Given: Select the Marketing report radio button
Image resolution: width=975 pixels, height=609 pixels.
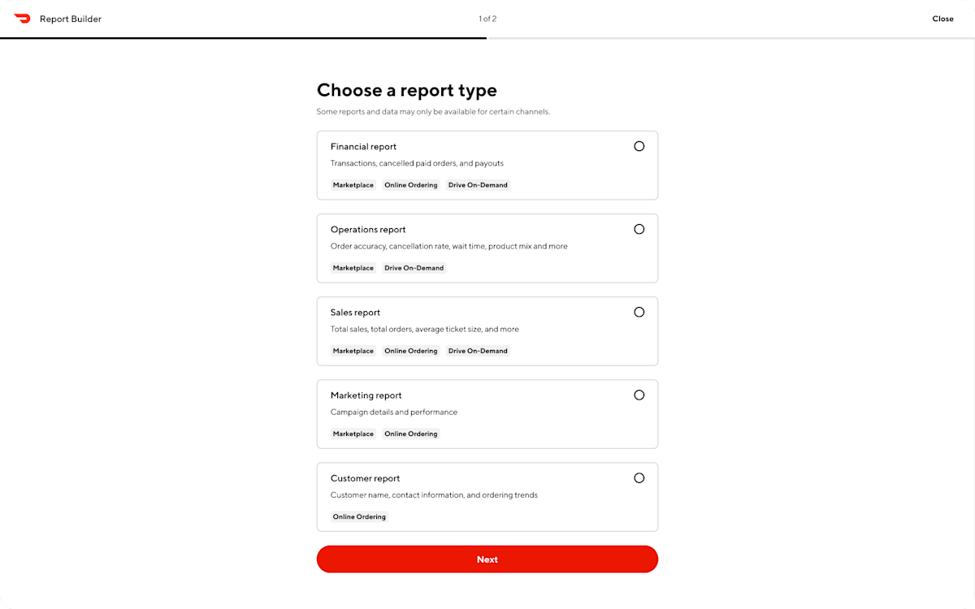Looking at the screenshot, I should click(x=639, y=395).
